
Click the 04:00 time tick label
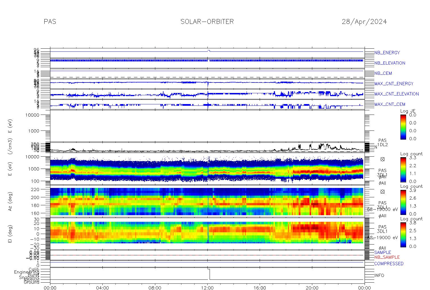click(102, 288)
